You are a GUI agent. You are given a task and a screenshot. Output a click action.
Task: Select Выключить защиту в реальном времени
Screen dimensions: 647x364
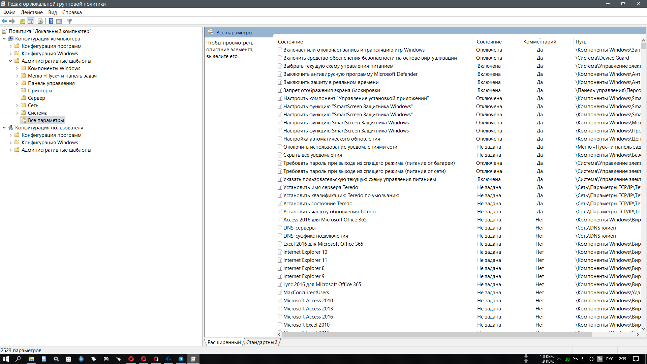[331, 82]
